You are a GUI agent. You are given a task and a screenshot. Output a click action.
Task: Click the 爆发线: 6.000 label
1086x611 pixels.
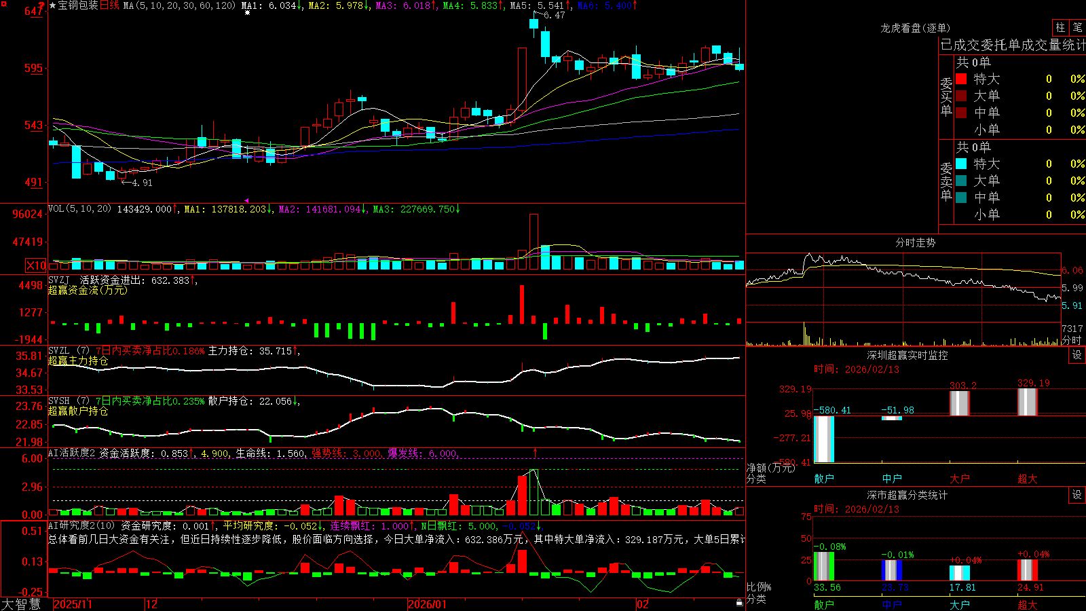(x=423, y=453)
